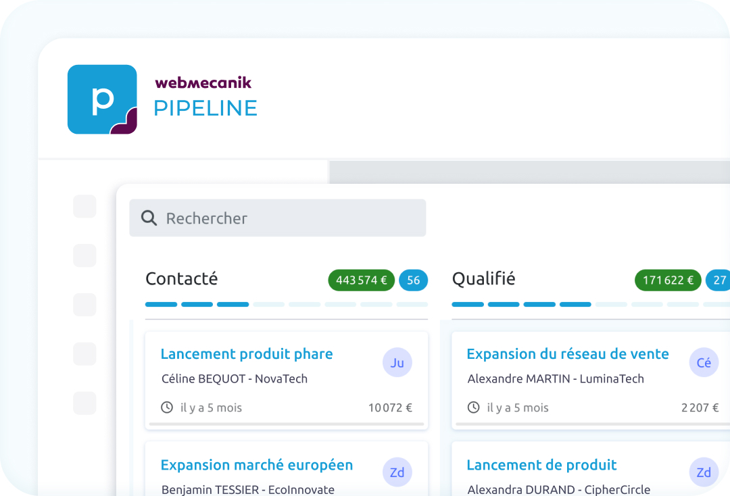
Task: Click the Qualifié stage progress bar
Action: click(x=589, y=305)
